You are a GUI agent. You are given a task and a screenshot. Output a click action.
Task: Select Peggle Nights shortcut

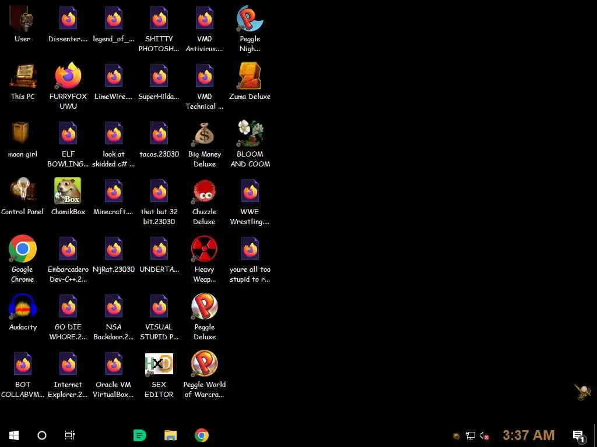[250, 18]
